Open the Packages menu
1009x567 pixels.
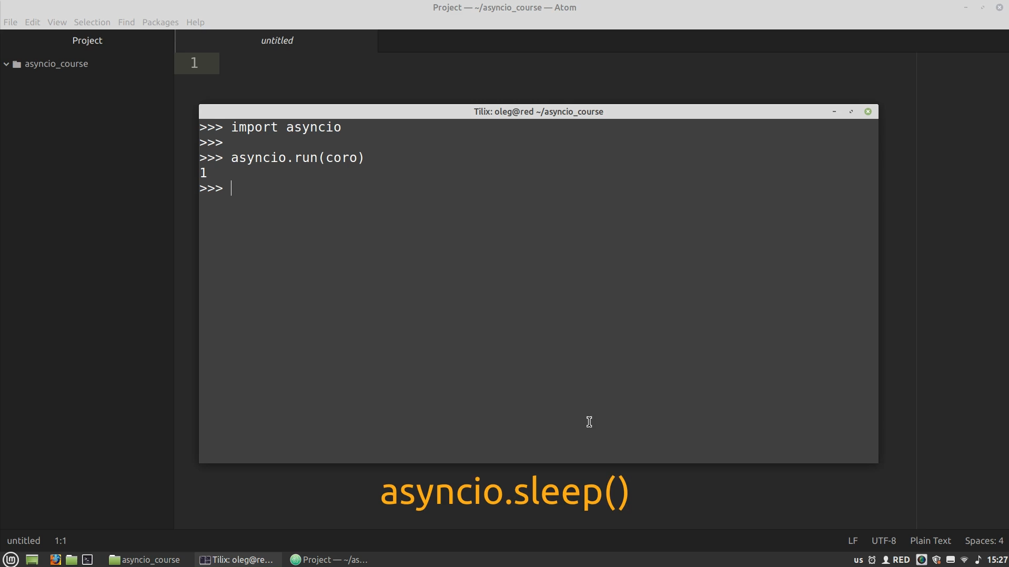tap(160, 22)
